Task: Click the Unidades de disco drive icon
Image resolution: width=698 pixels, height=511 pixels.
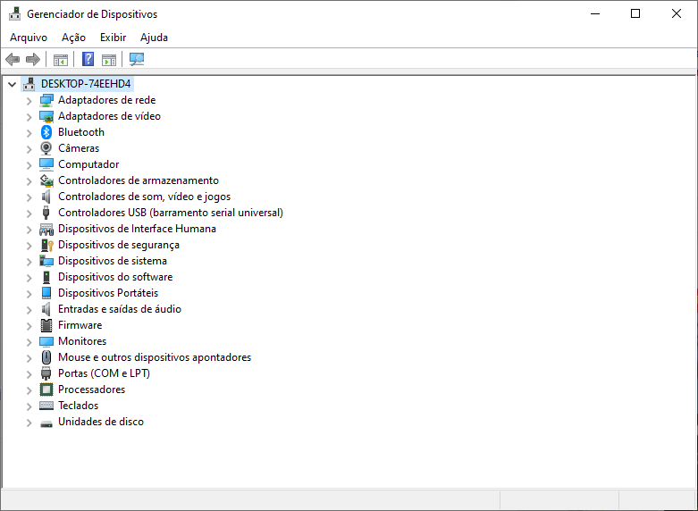Action: point(46,423)
